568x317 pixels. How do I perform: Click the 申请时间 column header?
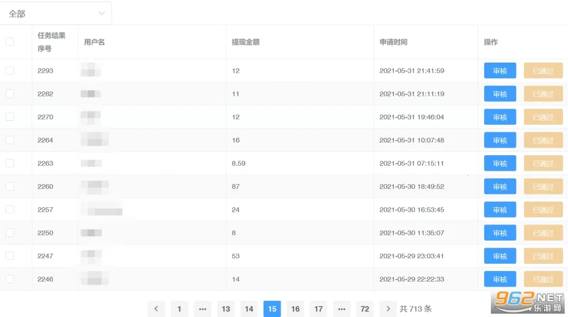pyautogui.click(x=393, y=42)
